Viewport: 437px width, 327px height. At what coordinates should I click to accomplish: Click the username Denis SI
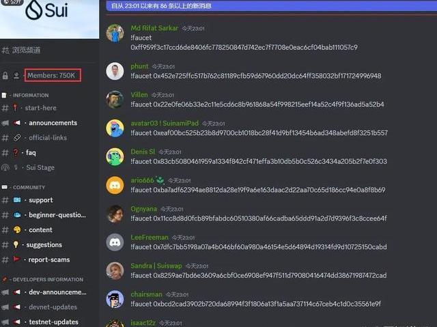(x=143, y=152)
